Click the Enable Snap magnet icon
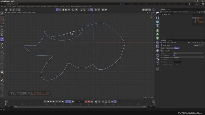The height and width of the screenshot is (115, 205). pos(82,10)
